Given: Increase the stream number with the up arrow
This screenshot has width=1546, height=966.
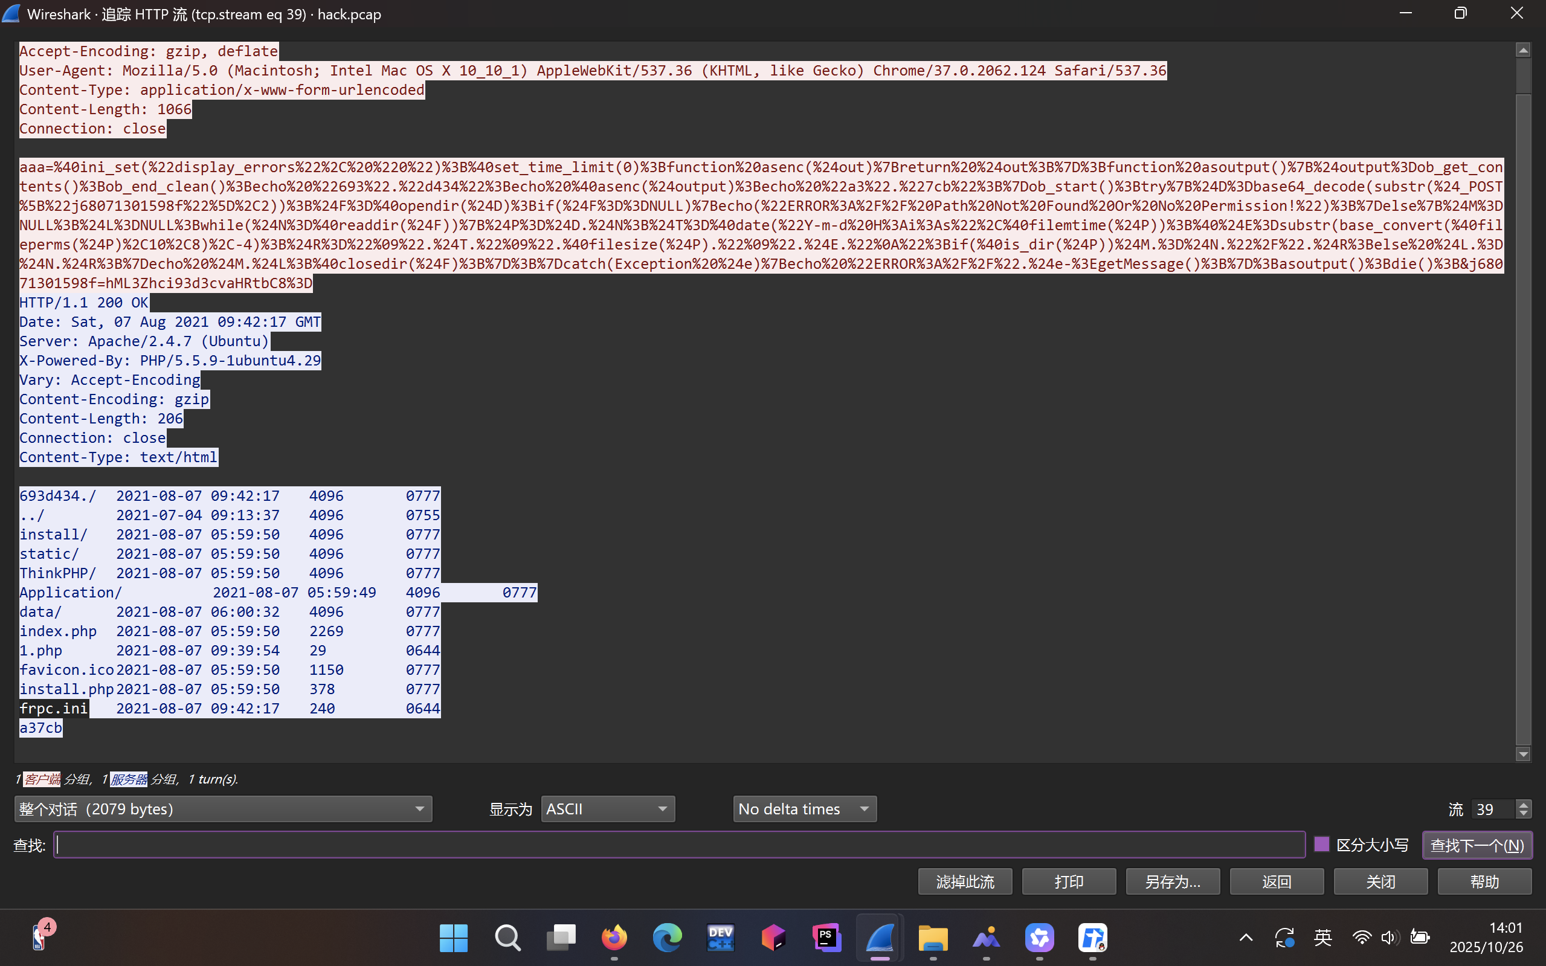Looking at the screenshot, I should point(1524,804).
